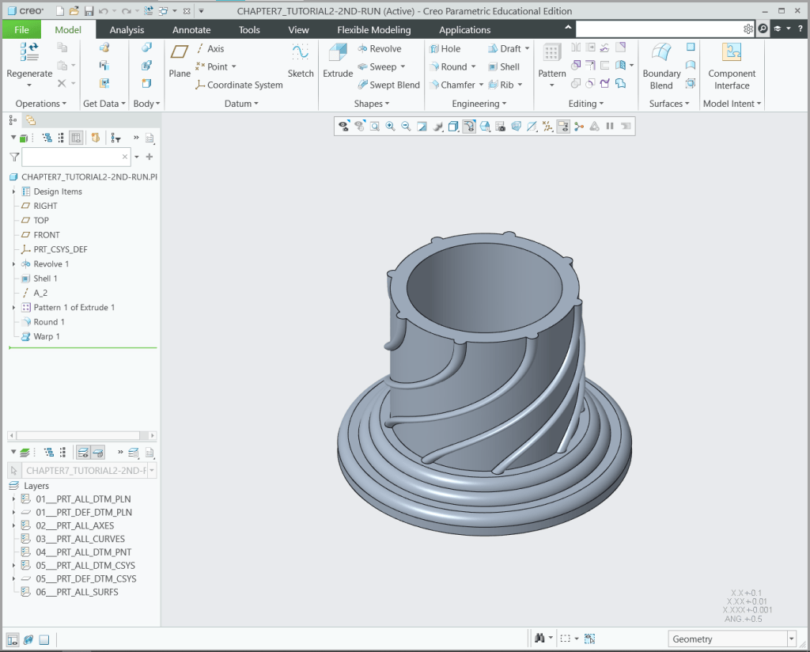
Task: Switch to Layer Tree tab icon
Action: click(x=31, y=121)
